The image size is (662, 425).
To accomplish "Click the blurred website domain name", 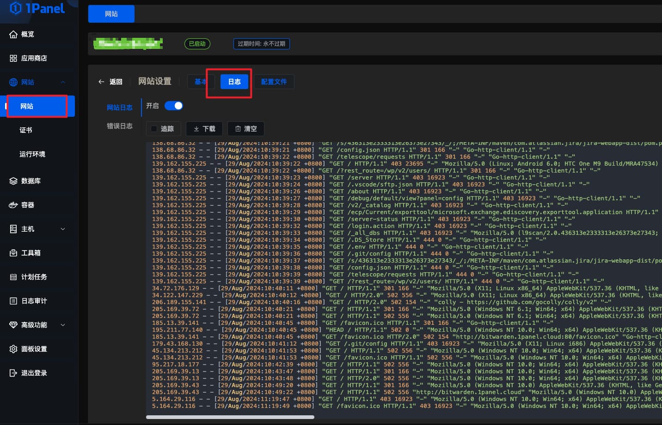I will [x=128, y=44].
